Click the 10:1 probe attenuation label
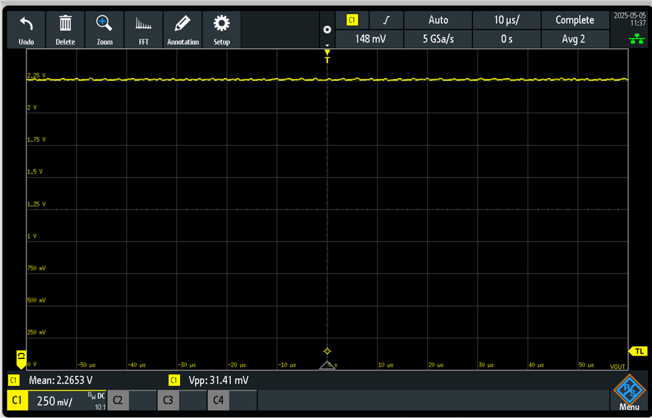 point(101,407)
